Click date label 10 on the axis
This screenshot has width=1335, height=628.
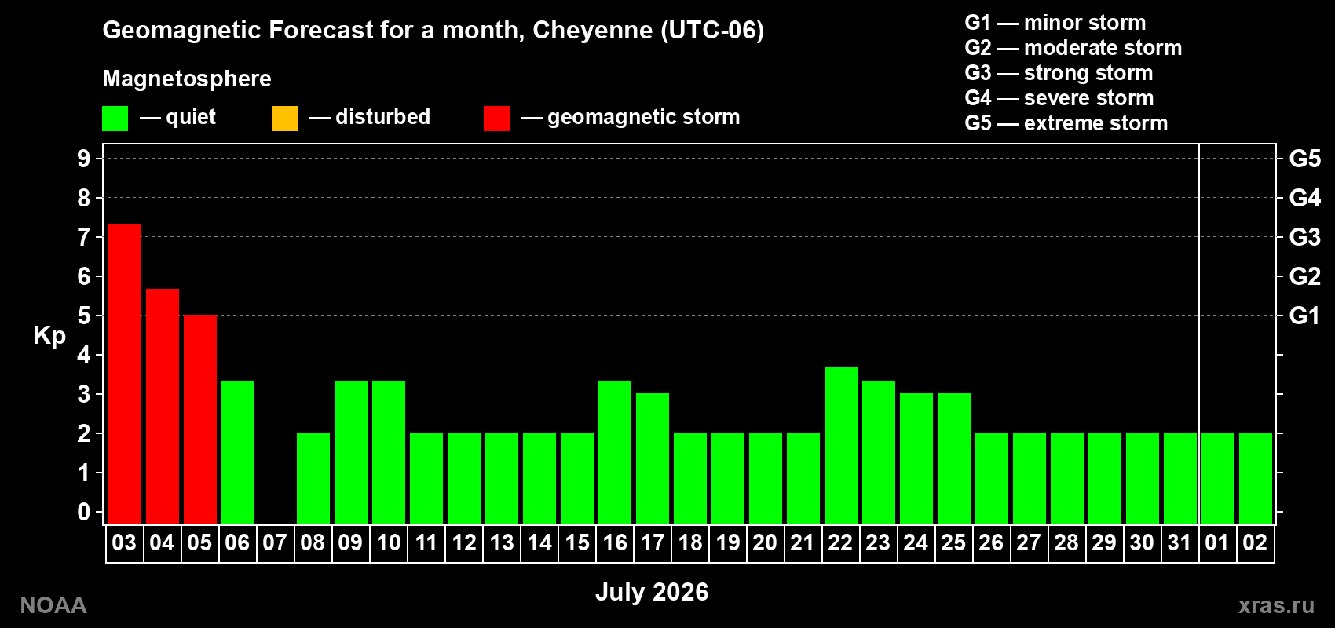click(389, 542)
